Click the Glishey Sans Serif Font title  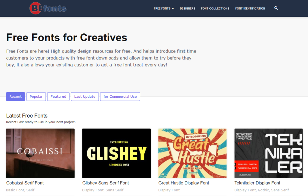pos(106,183)
